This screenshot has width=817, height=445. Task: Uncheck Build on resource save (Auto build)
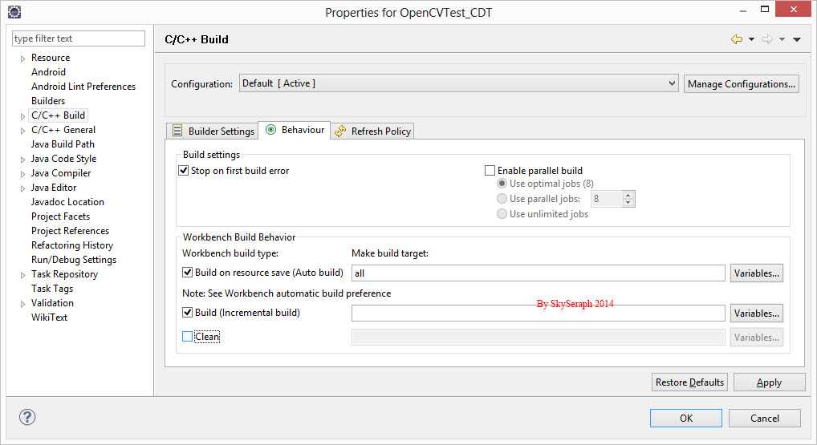click(188, 273)
